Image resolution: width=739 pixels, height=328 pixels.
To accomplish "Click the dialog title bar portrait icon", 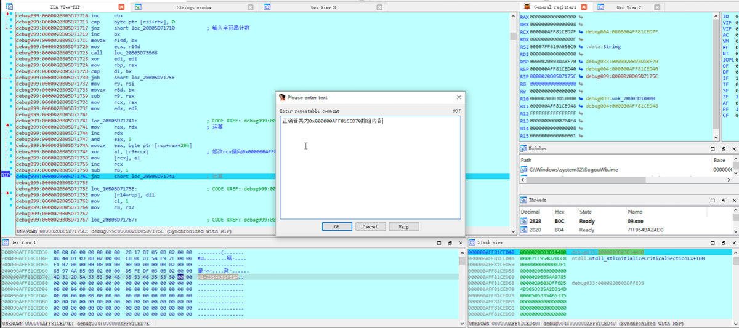I will point(283,97).
